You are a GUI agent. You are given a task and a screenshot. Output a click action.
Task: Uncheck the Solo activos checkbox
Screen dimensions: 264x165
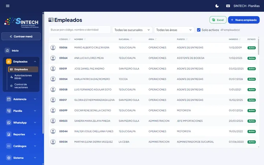(199, 30)
